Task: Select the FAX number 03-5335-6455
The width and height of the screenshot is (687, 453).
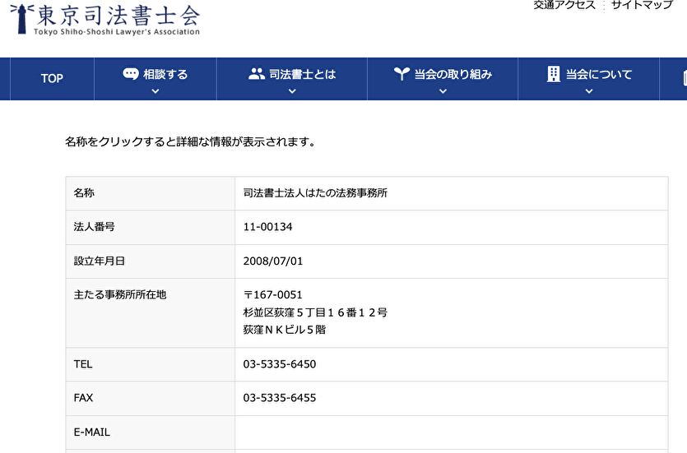Action: (x=280, y=398)
